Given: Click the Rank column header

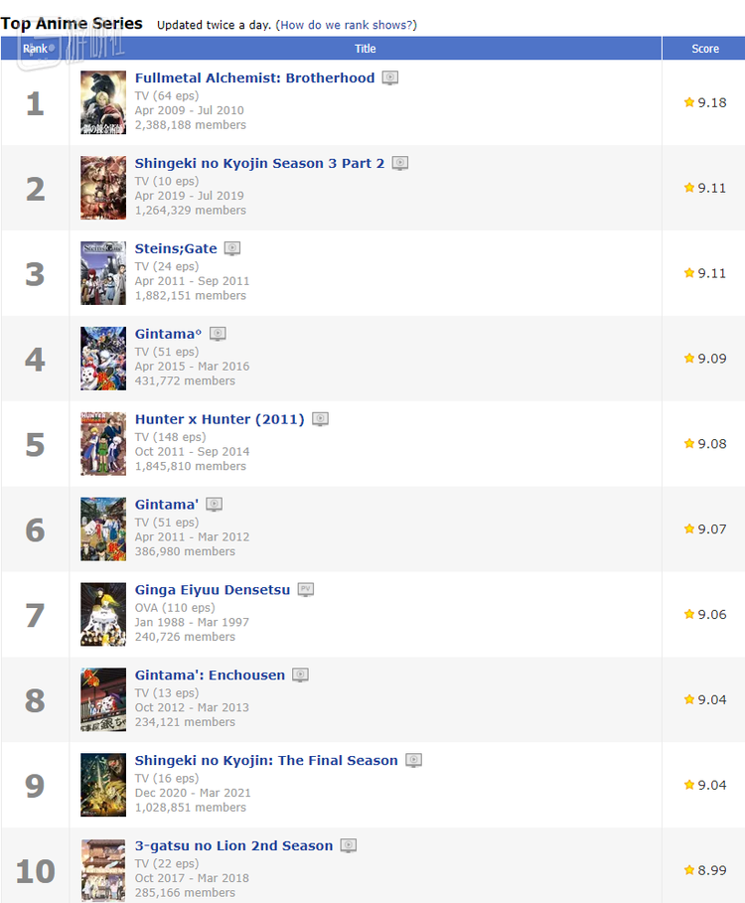Looking at the screenshot, I should coord(35,49).
